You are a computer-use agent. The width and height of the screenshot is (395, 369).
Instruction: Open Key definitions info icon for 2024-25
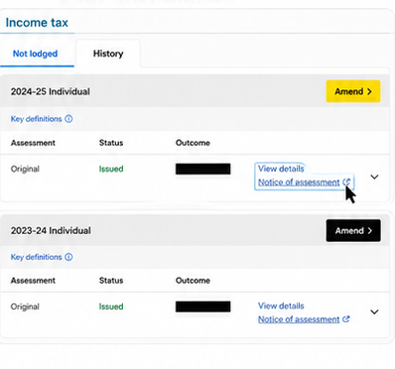(x=68, y=119)
